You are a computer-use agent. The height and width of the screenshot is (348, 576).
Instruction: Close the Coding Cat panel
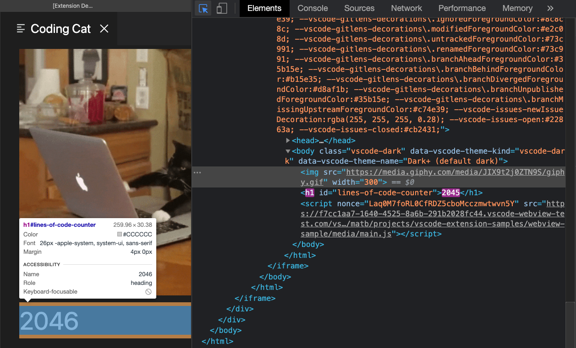coord(104,28)
